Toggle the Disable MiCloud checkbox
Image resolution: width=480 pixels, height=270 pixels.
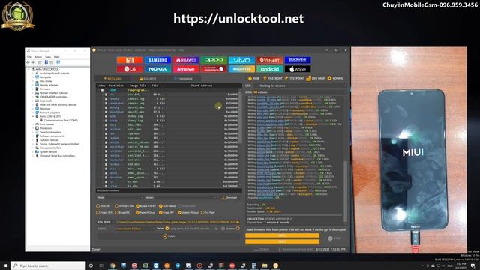[180, 212]
